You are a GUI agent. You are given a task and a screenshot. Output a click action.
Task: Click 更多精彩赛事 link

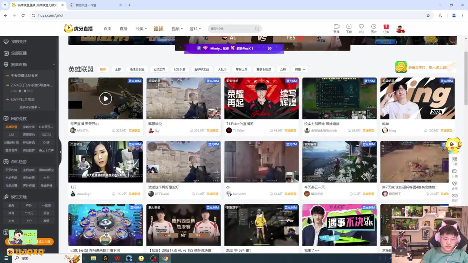(29, 107)
